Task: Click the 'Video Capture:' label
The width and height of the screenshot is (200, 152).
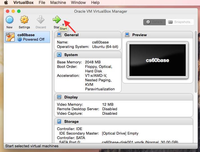Action: (70, 113)
